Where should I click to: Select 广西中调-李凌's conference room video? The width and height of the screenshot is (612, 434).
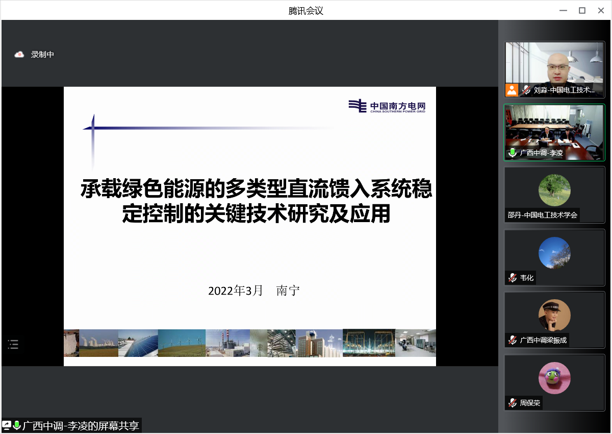click(x=554, y=128)
